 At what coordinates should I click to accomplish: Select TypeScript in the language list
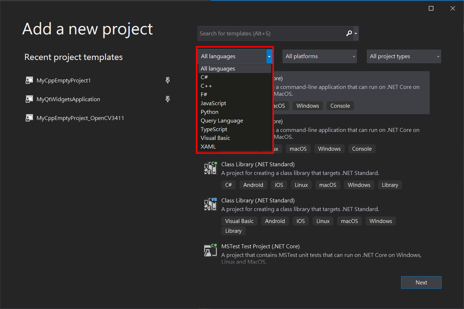(x=214, y=129)
